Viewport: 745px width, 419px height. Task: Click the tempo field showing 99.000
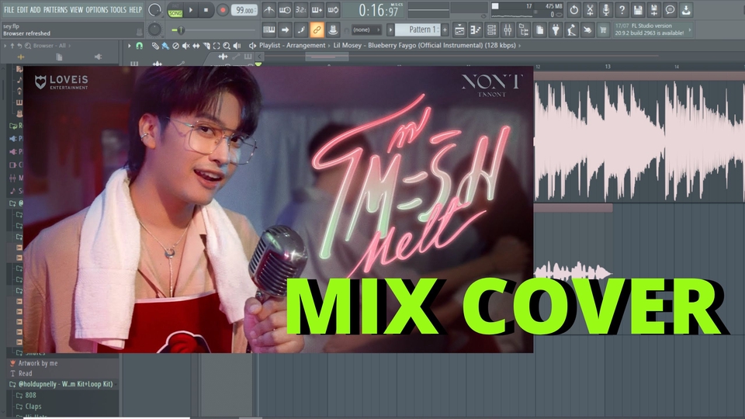tap(244, 10)
